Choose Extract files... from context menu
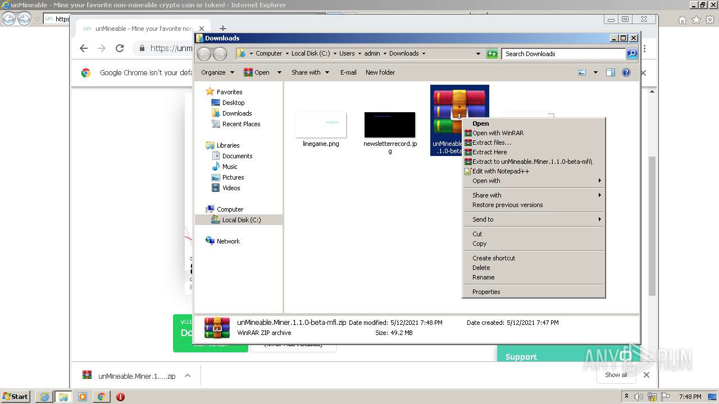Viewport: 719px width, 404px height. point(492,143)
